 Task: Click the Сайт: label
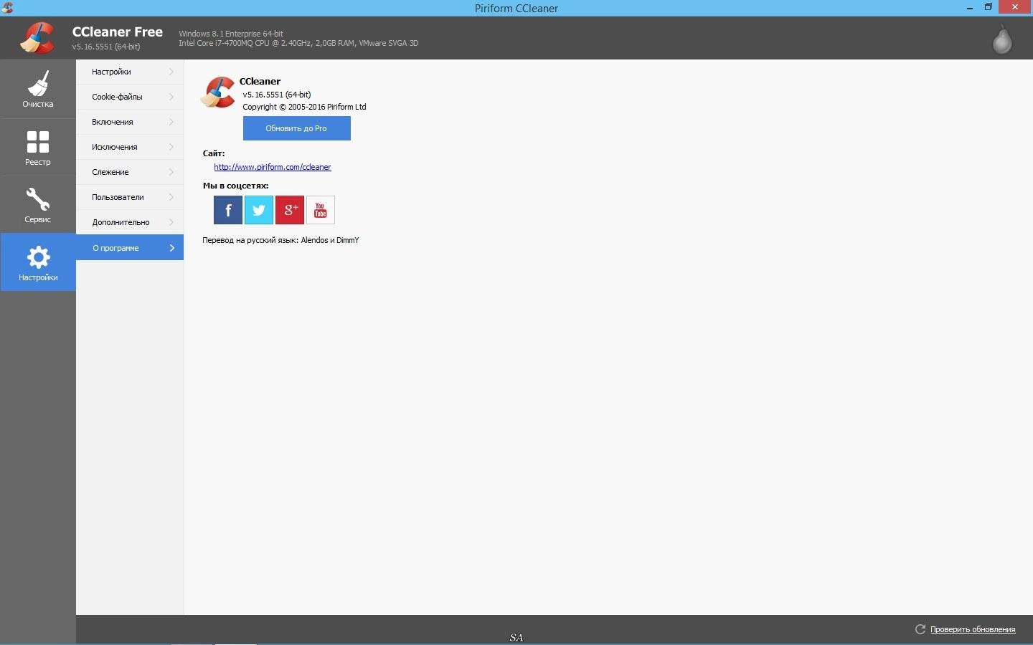click(x=214, y=153)
